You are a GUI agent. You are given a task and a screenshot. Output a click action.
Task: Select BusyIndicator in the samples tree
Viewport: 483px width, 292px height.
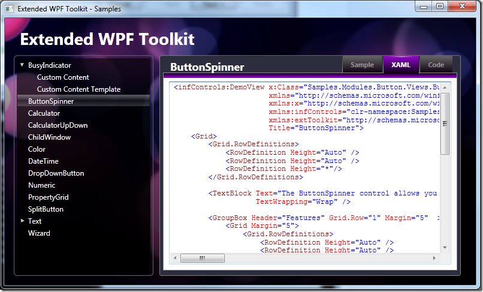50,65
